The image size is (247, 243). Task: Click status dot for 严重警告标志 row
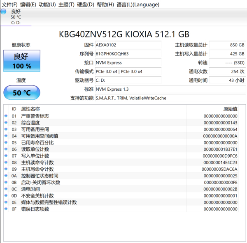(x=6, y=116)
